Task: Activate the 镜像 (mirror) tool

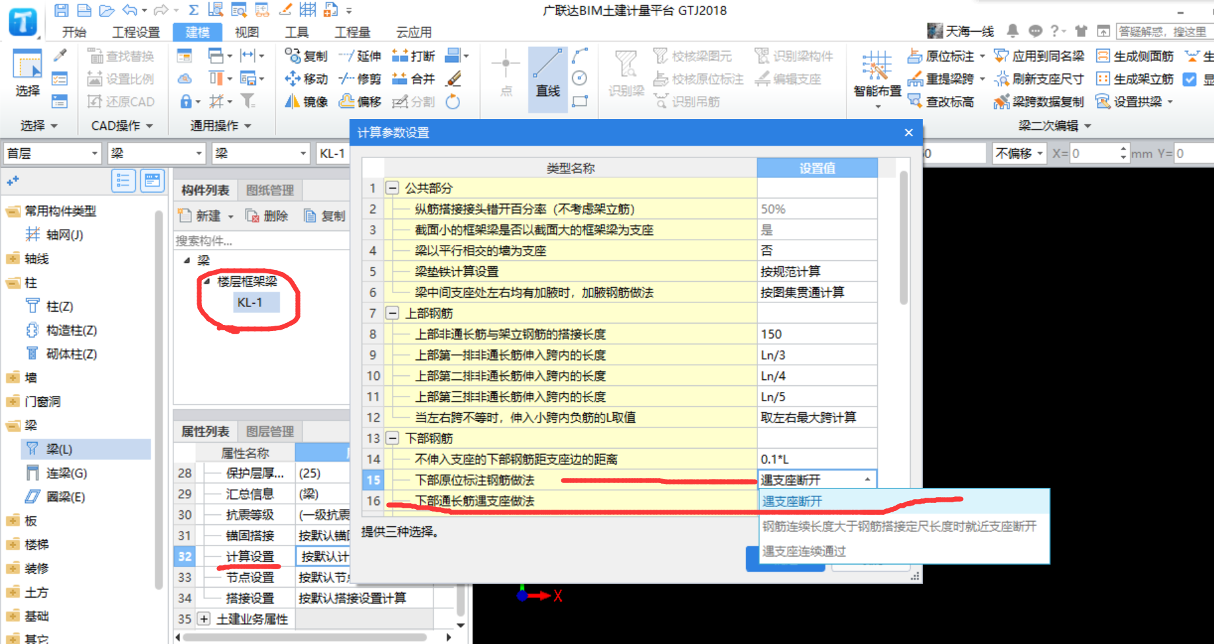Action: click(306, 101)
